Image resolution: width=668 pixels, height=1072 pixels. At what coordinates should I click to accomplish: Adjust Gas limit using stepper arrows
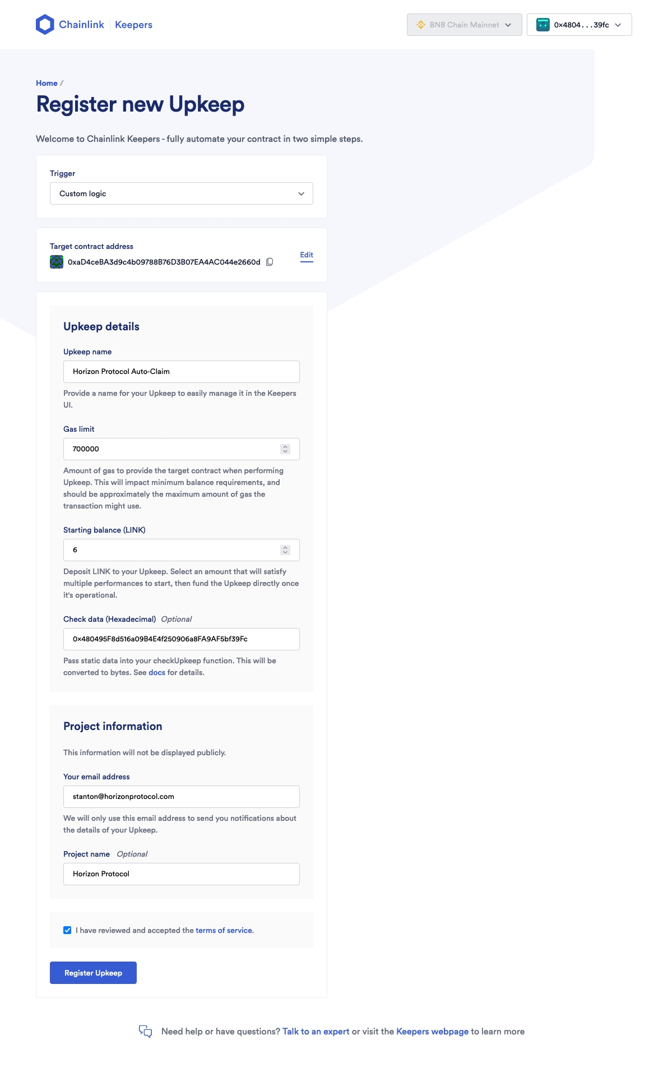[x=285, y=449]
